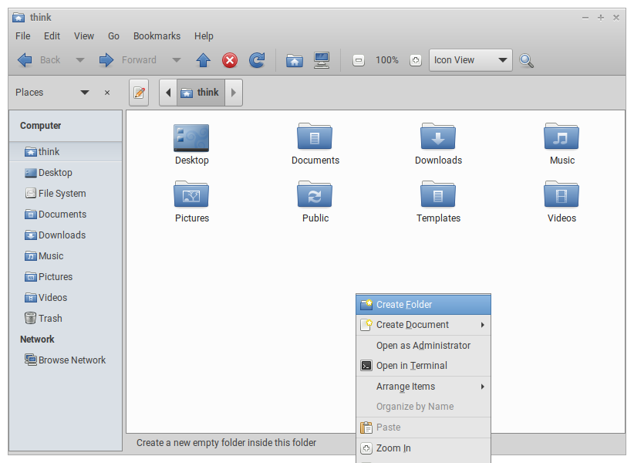Open the Icon View mode dropdown
The height and width of the screenshot is (463, 634).
470,60
